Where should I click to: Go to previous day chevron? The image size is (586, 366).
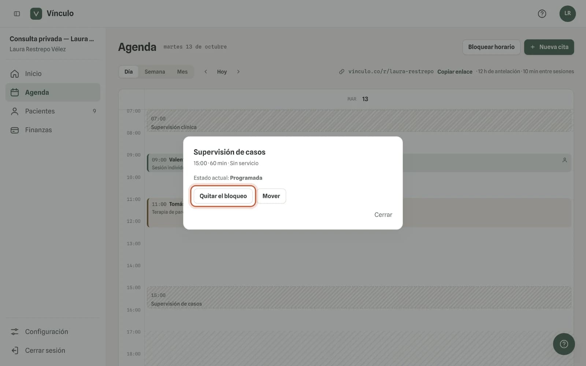pyautogui.click(x=206, y=72)
